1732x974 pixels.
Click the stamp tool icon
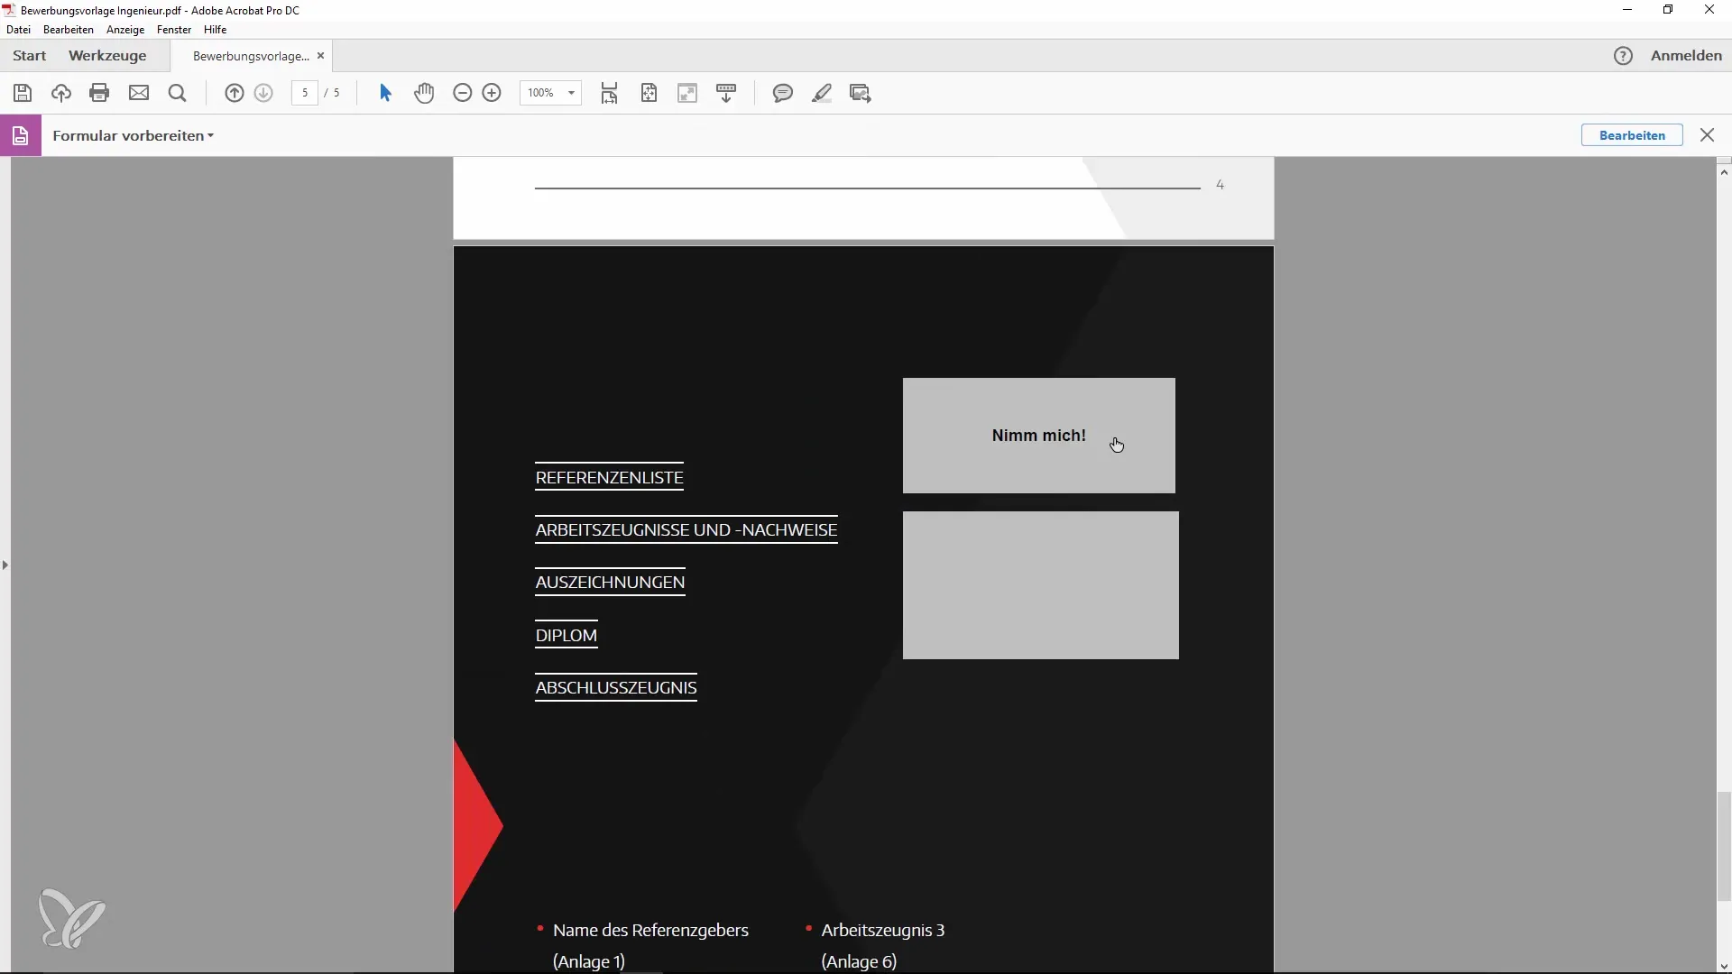pos(861,93)
